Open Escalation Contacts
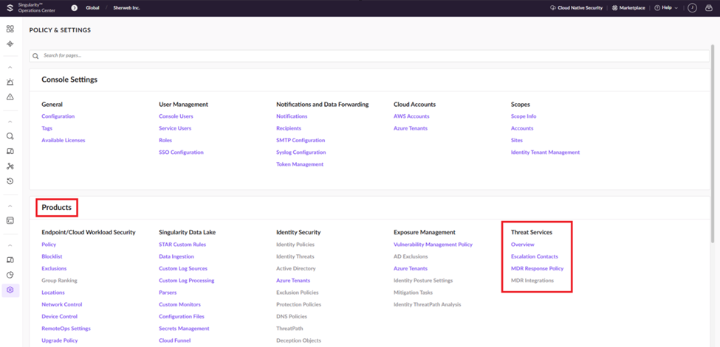720x347 pixels. 535,256
